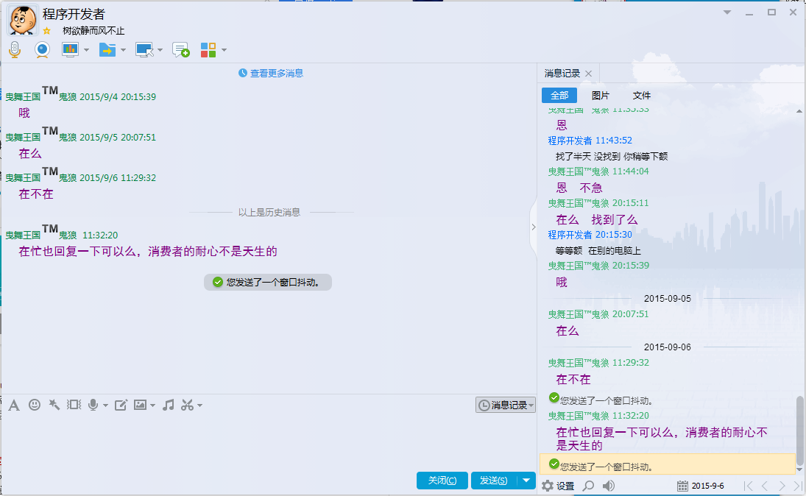The width and height of the screenshot is (806, 496).
Task: Toggle the 消息记录 history button
Action: tap(505, 405)
